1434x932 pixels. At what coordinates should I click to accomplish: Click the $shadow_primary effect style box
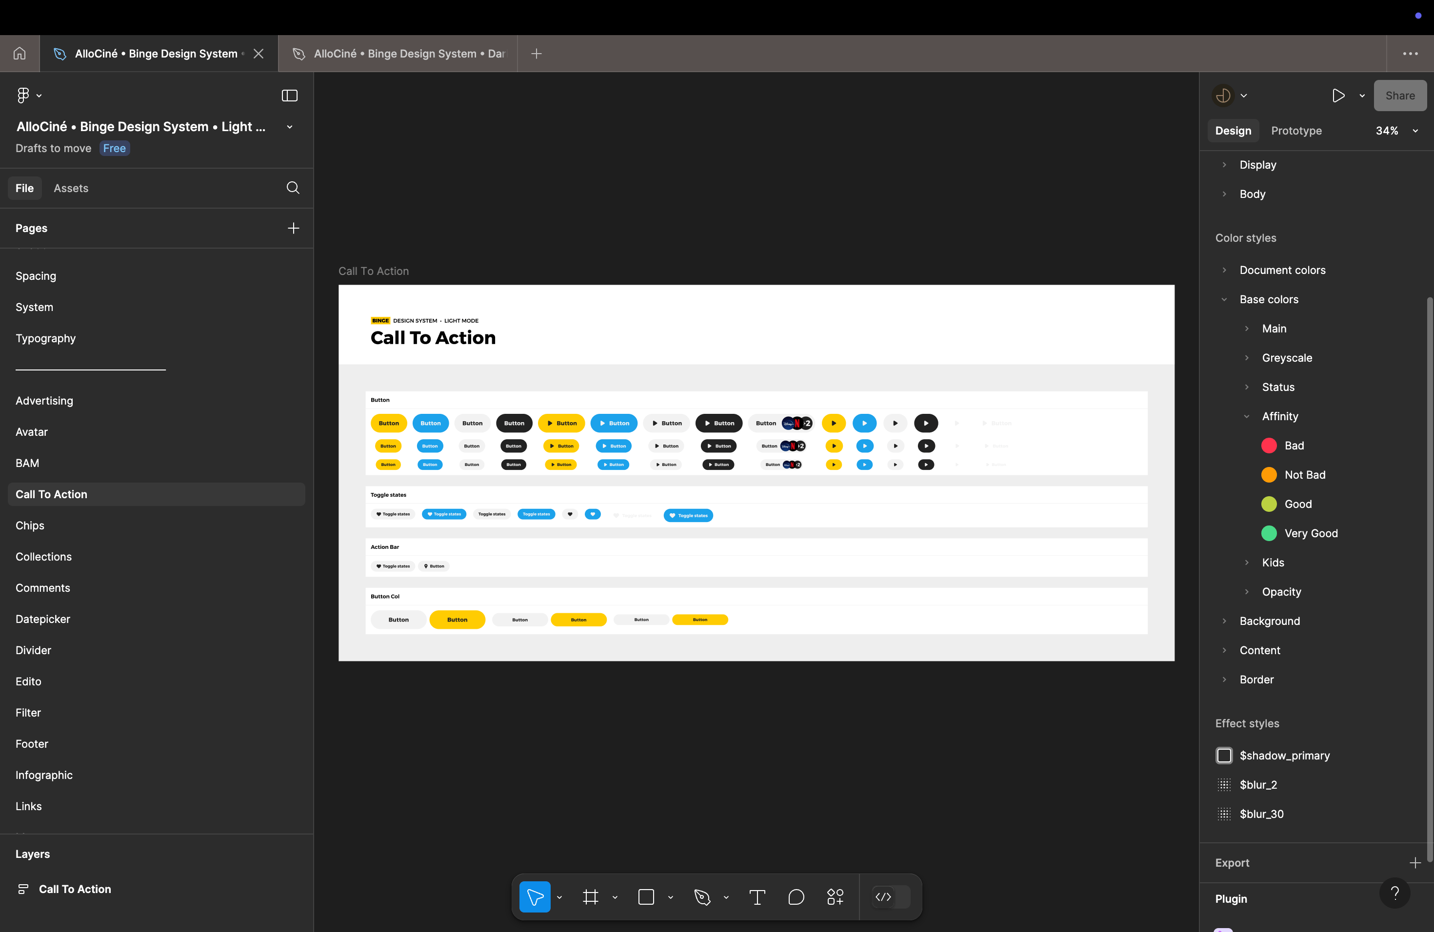1224,756
